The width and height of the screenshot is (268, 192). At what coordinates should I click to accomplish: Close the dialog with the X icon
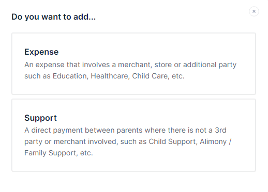coord(254,11)
